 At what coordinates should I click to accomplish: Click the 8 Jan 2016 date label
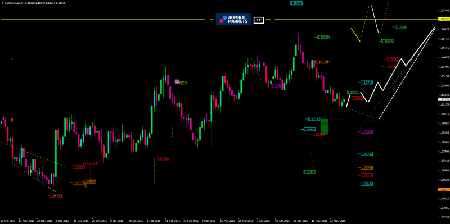click(117, 221)
